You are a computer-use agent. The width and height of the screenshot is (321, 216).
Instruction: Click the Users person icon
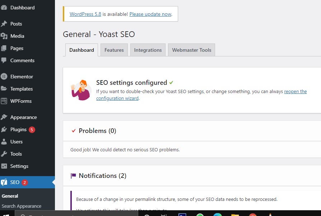click(x=4, y=142)
